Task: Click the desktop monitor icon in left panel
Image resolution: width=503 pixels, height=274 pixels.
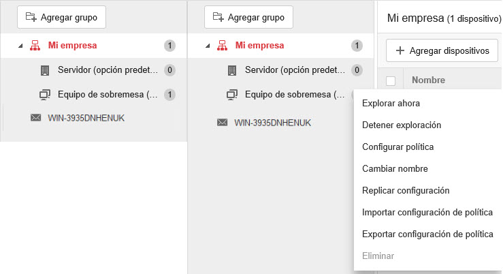Action: coord(45,94)
